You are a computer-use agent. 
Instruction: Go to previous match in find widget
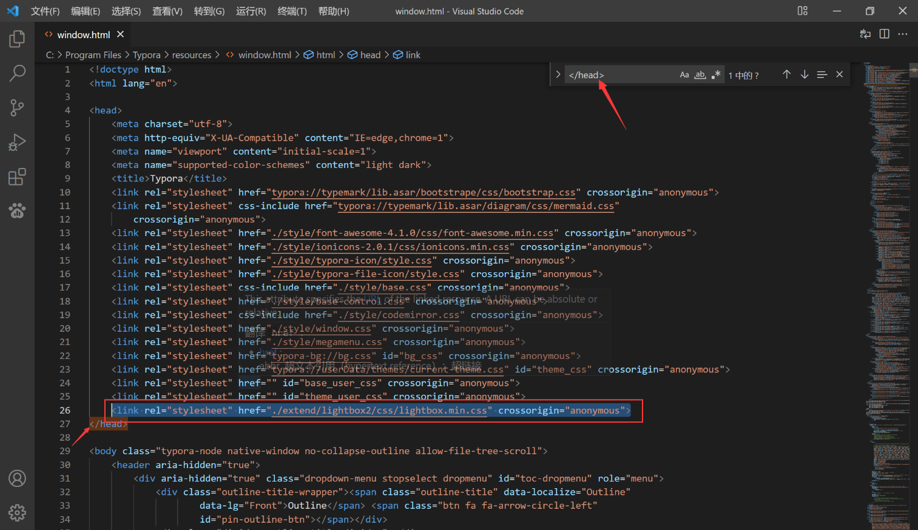(x=786, y=75)
